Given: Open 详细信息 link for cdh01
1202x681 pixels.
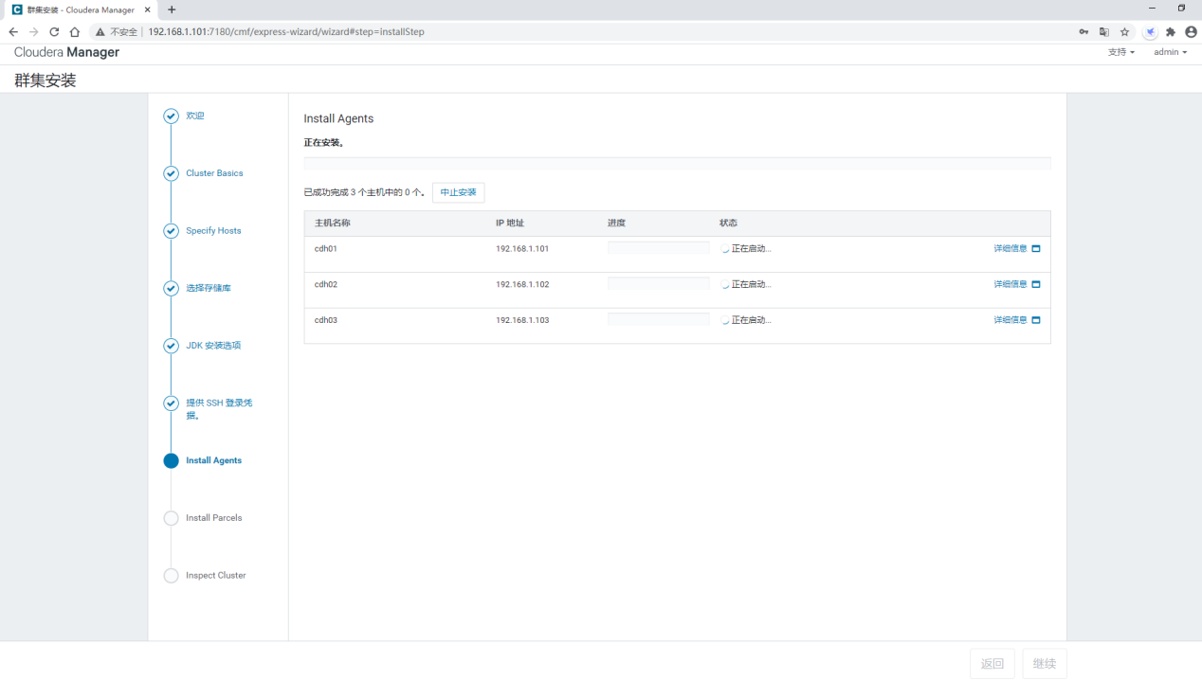Looking at the screenshot, I should click(1011, 248).
